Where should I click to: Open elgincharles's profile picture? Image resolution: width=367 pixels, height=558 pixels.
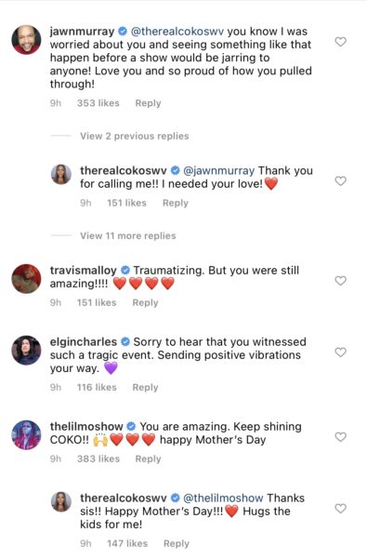click(26, 351)
